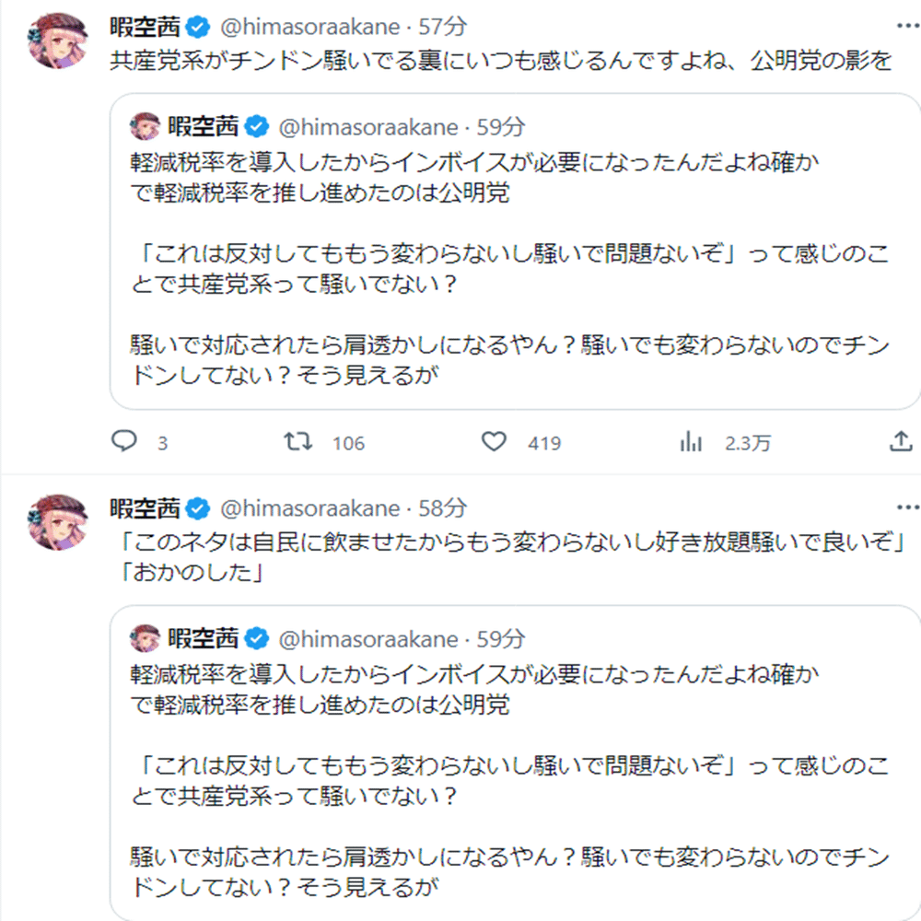The image size is (921, 921).
Task: Open the 57分 timestamp link
Action: [443, 26]
